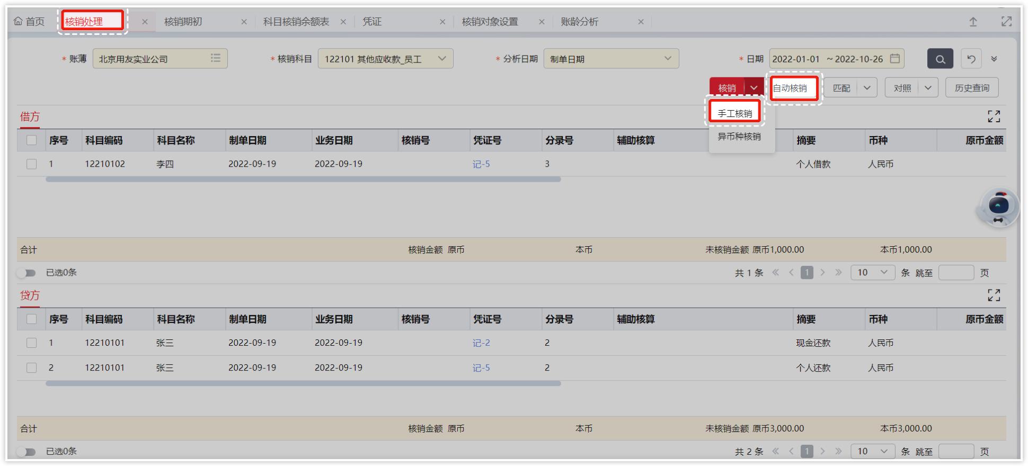1028x467 pixels.
Task: Switch to the 核销对象设置 tab
Action: [490, 22]
